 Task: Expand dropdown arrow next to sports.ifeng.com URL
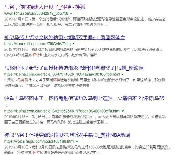pos(73,44)
